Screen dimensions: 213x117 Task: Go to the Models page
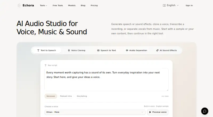pyautogui.click(x=72, y=5)
